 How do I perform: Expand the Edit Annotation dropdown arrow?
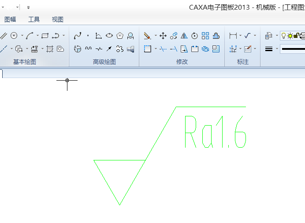[255, 49]
